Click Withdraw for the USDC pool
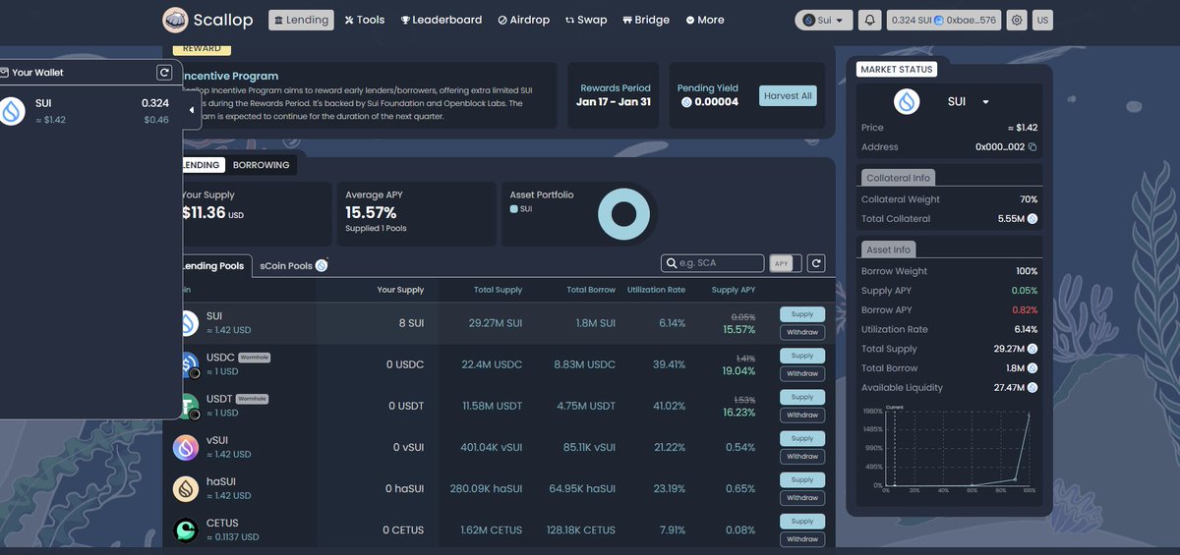Viewport: 1180px width, 555px height. click(802, 373)
